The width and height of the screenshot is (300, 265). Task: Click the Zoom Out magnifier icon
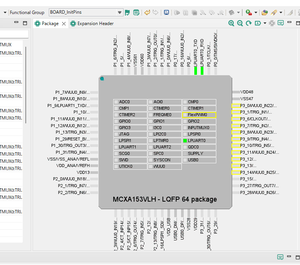tap(240, 23)
